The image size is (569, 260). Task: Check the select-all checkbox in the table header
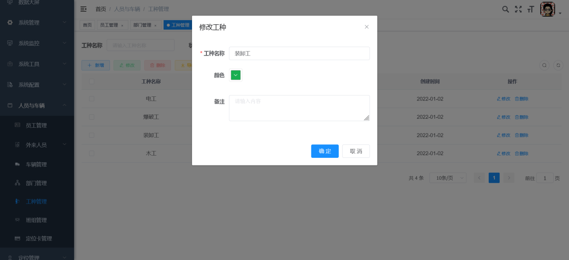pos(92,81)
